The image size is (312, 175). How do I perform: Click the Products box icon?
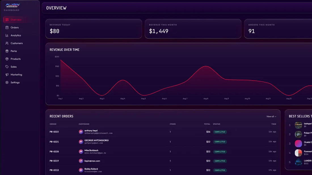point(7,59)
